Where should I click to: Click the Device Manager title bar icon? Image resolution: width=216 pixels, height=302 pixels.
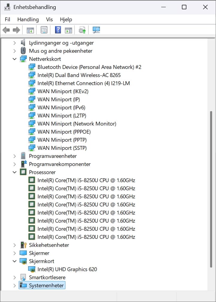coord(7,7)
